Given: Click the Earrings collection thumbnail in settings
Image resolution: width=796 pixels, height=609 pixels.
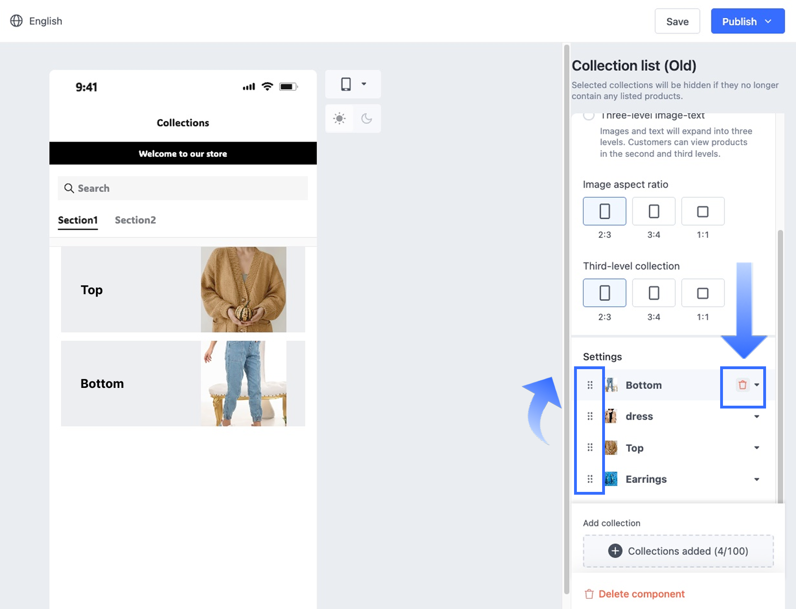Looking at the screenshot, I should click(x=611, y=479).
